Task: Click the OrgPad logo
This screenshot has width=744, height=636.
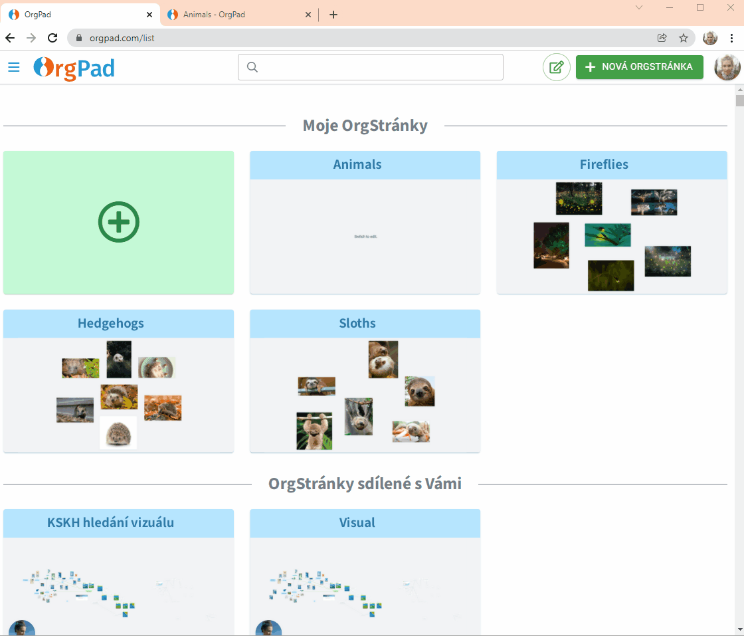Action: [74, 68]
